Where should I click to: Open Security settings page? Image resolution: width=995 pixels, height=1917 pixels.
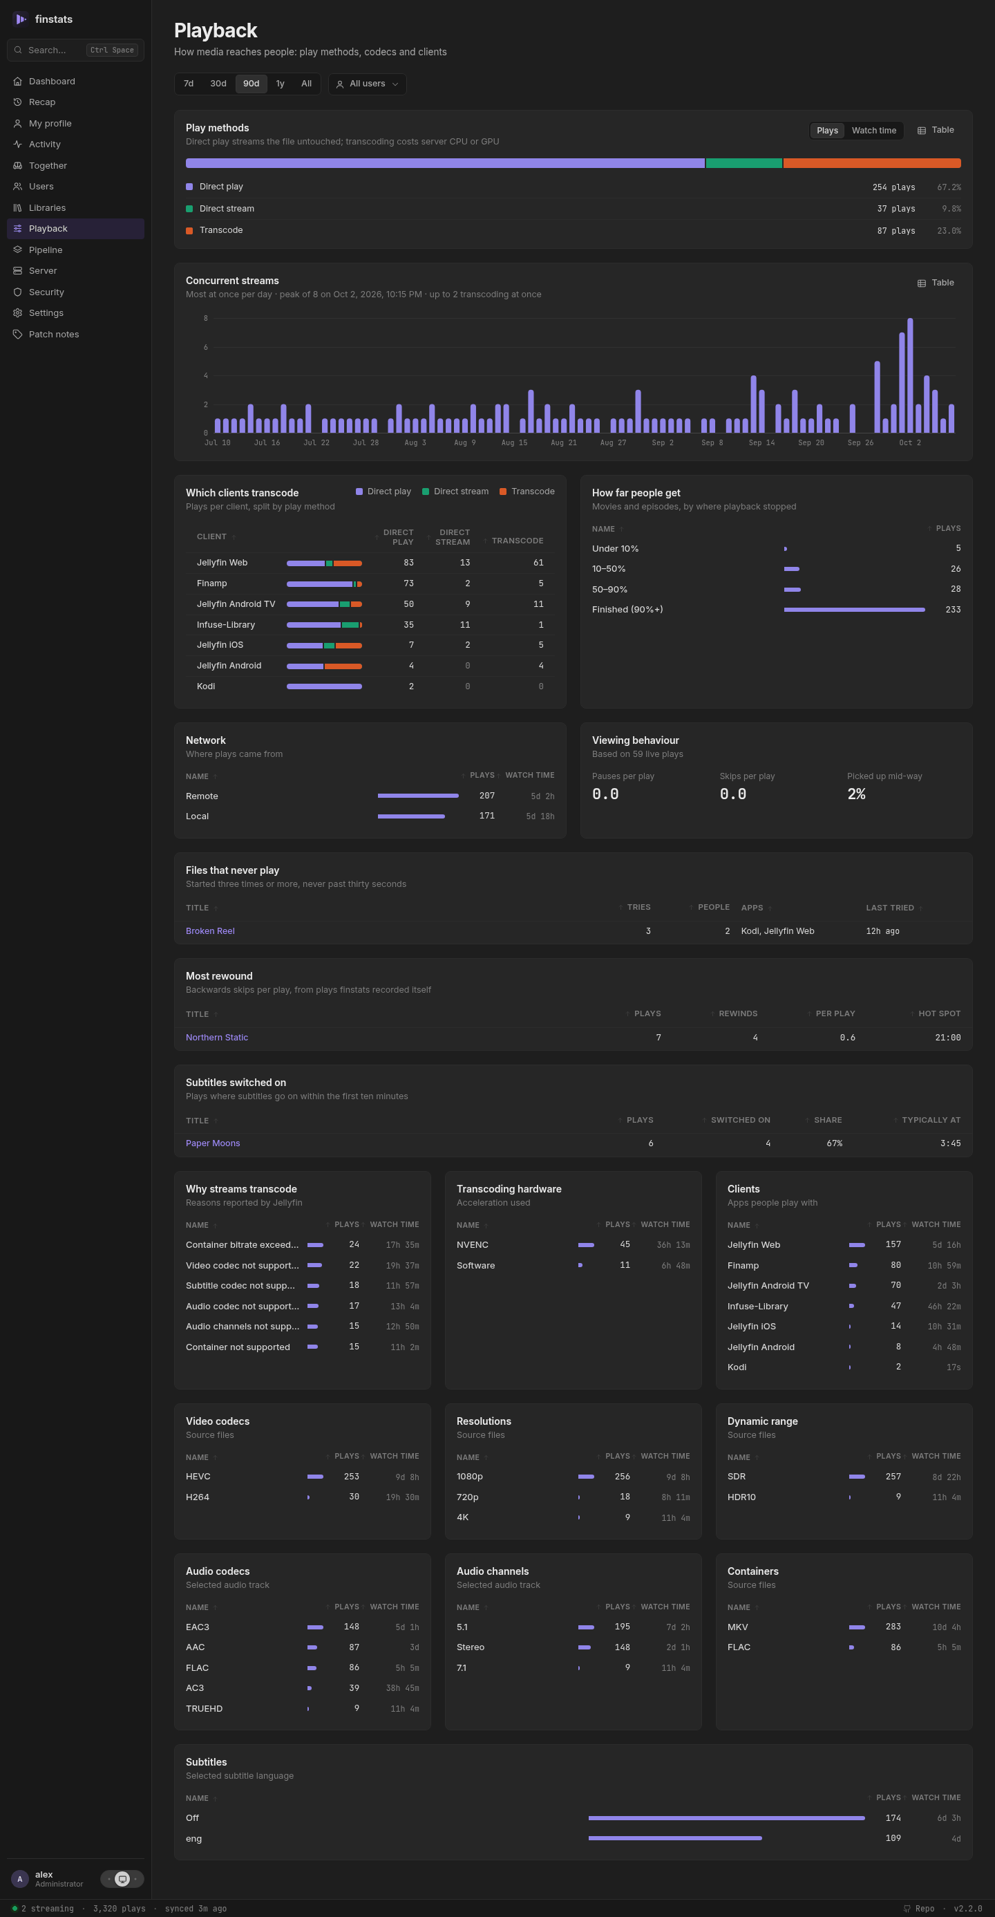(x=75, y=292)
